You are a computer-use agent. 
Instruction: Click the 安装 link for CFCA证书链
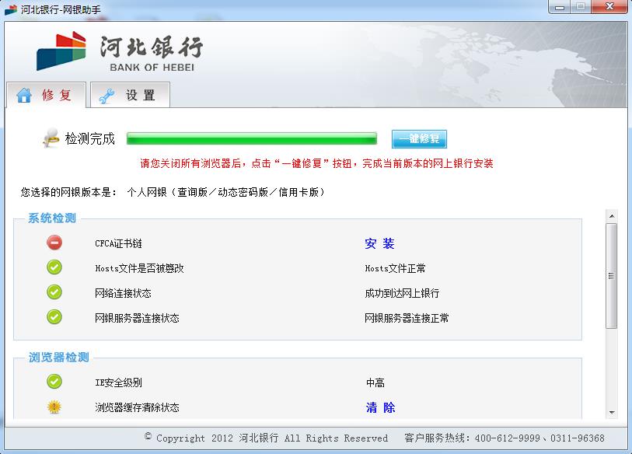379,243
